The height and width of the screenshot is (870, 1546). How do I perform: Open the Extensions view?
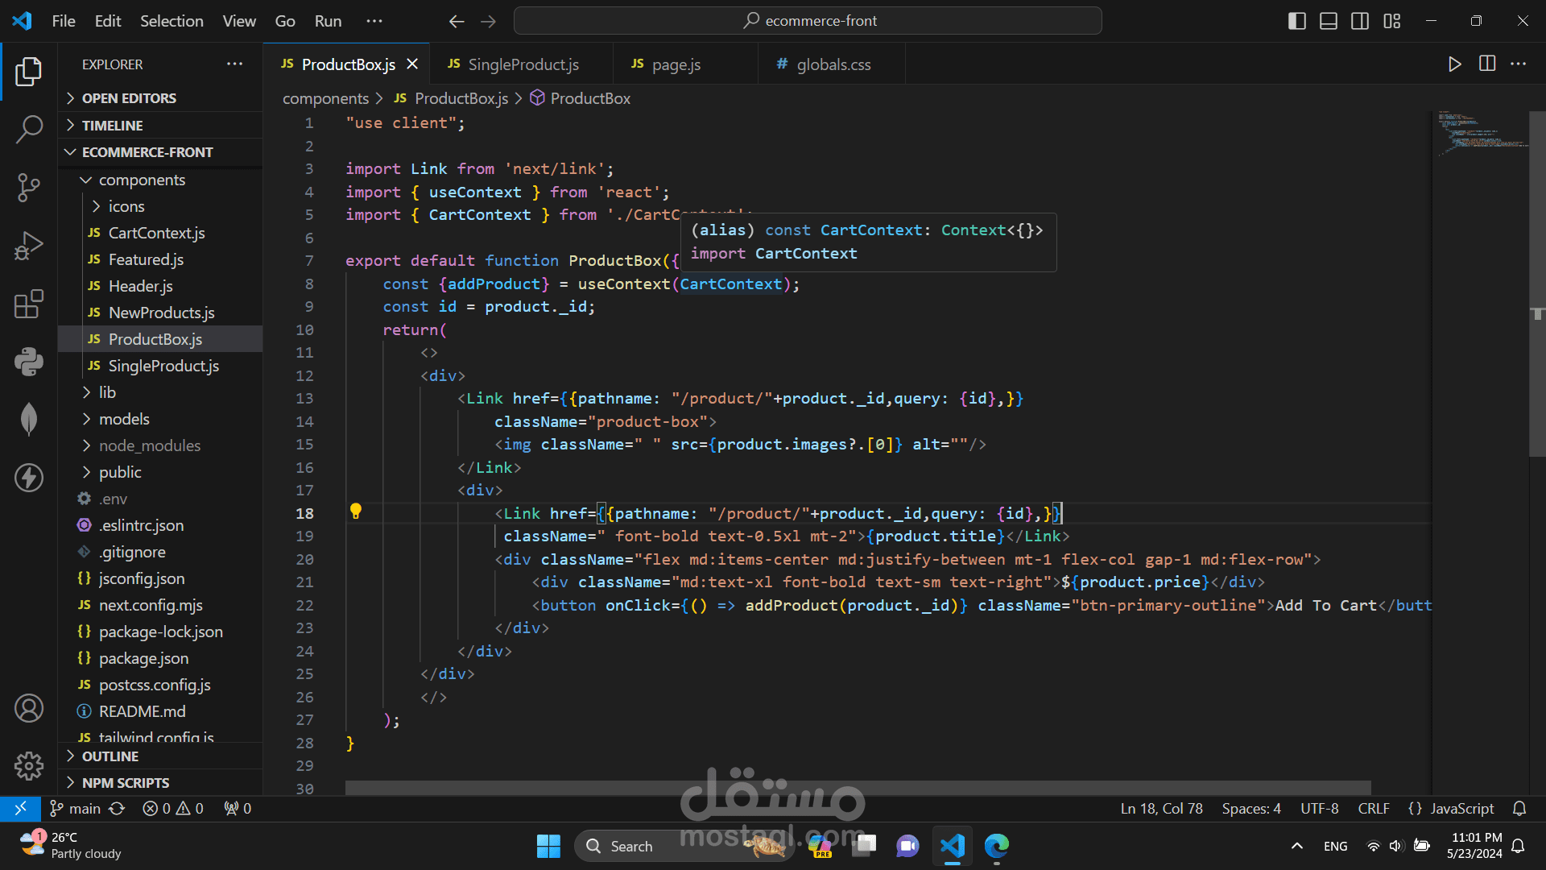click(29, 304)
